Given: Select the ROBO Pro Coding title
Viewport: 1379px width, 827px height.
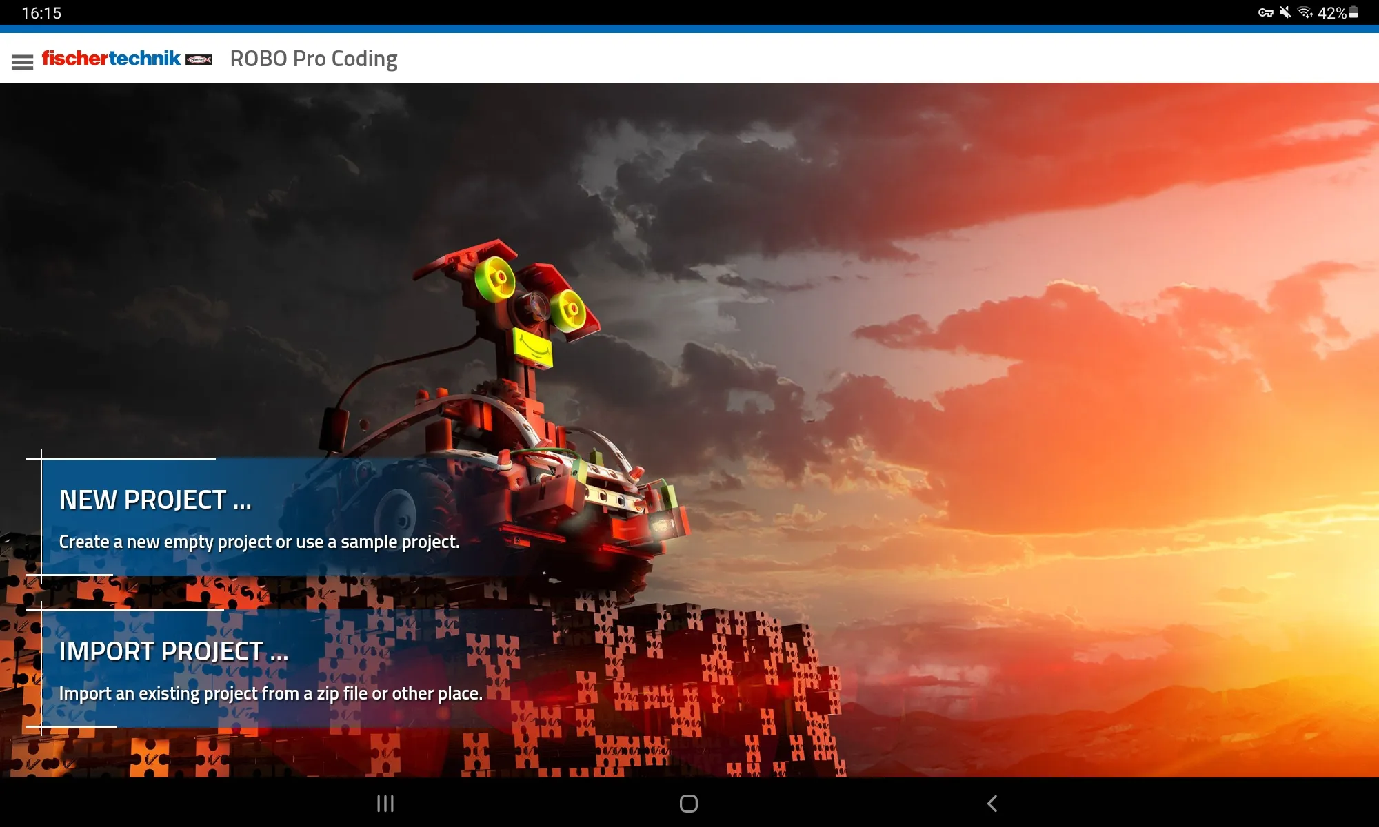Looking at the screenshot, I should pyautogui.click(x=314, y=59).
